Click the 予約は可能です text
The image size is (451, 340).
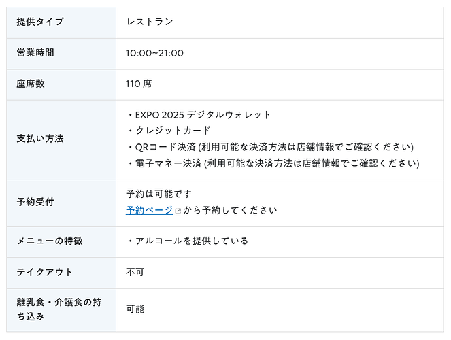(x=158, y=194)
